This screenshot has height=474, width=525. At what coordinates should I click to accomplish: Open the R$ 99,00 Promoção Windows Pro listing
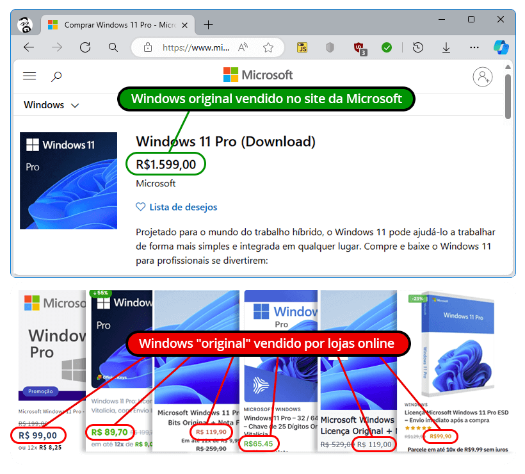pyautogui.click(x=52, y=345)
